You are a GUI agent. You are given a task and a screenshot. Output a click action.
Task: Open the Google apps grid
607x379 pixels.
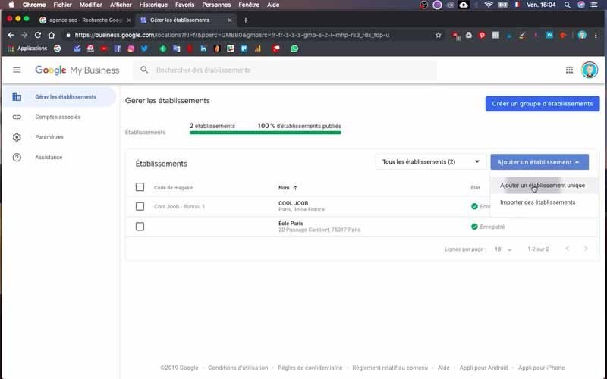pyautogui.click(x=569, y=70)
